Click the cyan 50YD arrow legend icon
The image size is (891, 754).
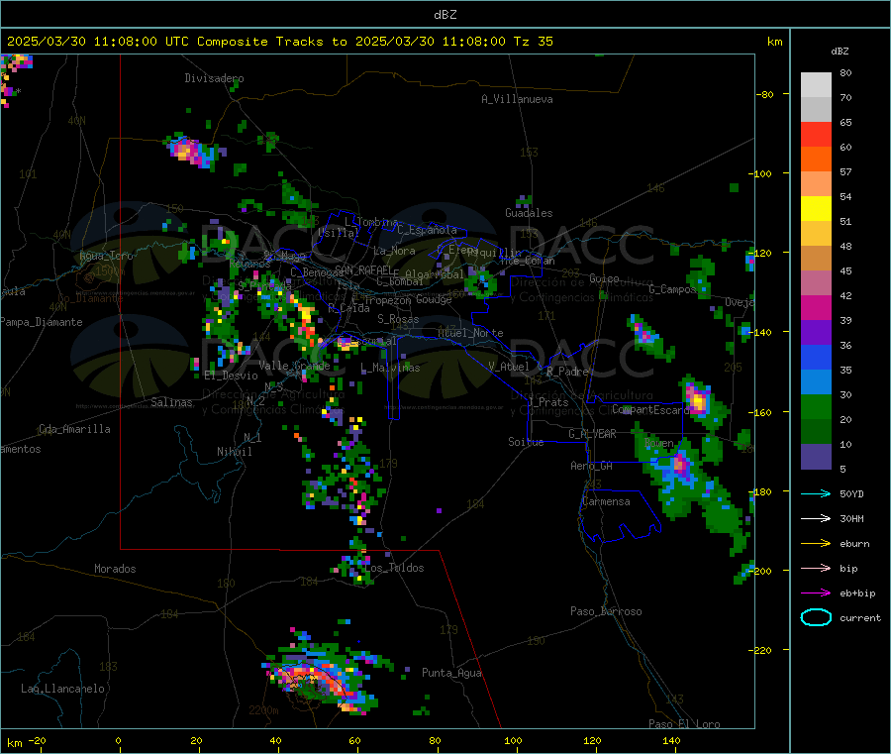[816, 493]
